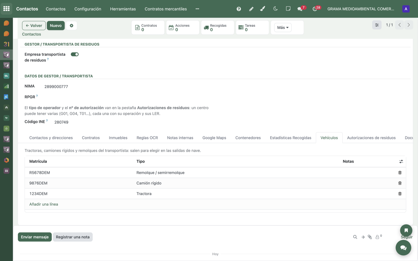Open the apps grid home menu

pos(6,9)
